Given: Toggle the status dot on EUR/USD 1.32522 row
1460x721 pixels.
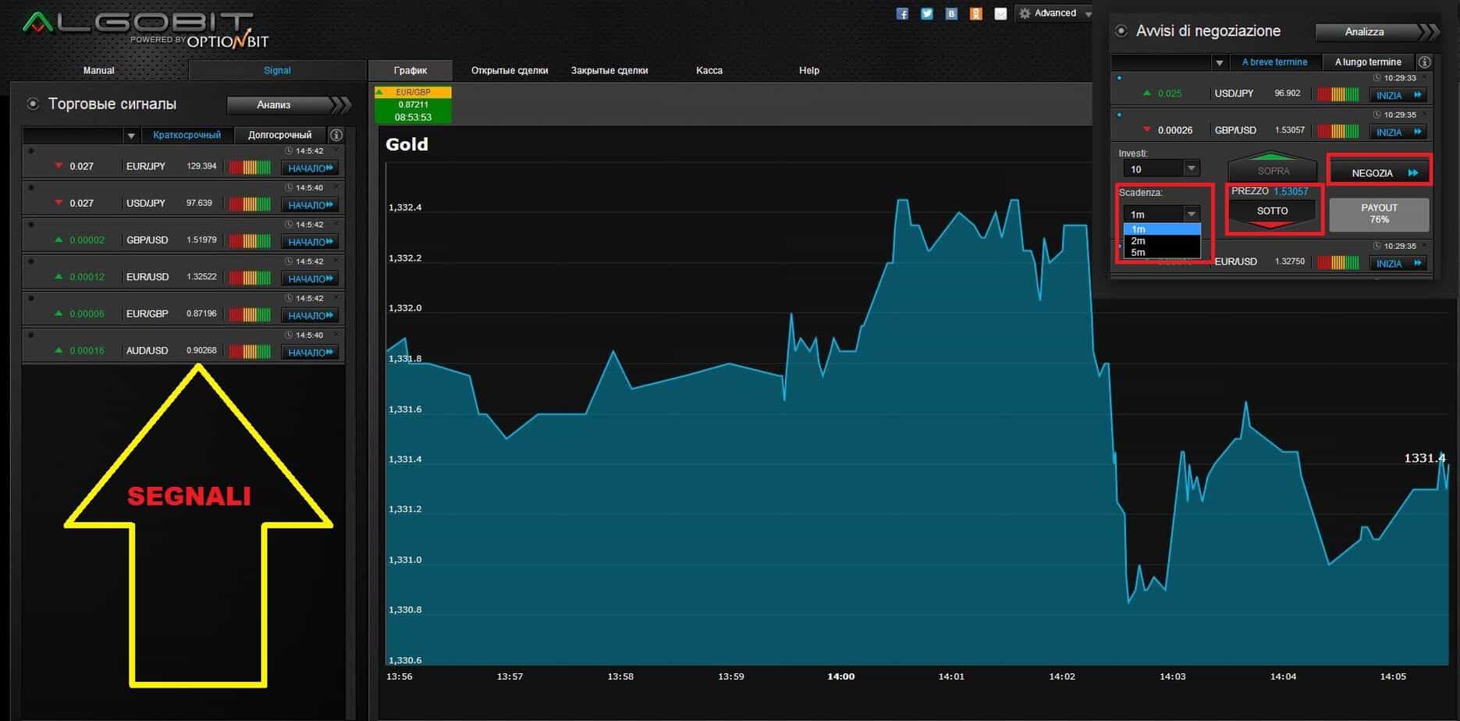Looking at the screenshot, I should coord(31,261).
